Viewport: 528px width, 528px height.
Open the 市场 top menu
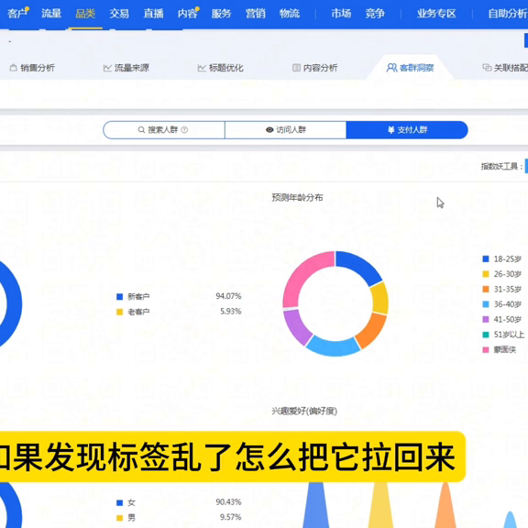pos(341,14)
